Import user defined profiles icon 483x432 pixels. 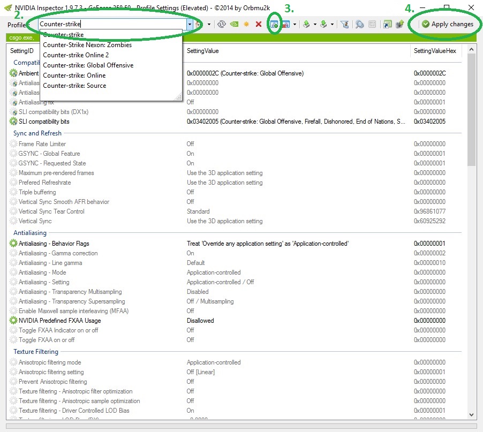tap(323, 24)
